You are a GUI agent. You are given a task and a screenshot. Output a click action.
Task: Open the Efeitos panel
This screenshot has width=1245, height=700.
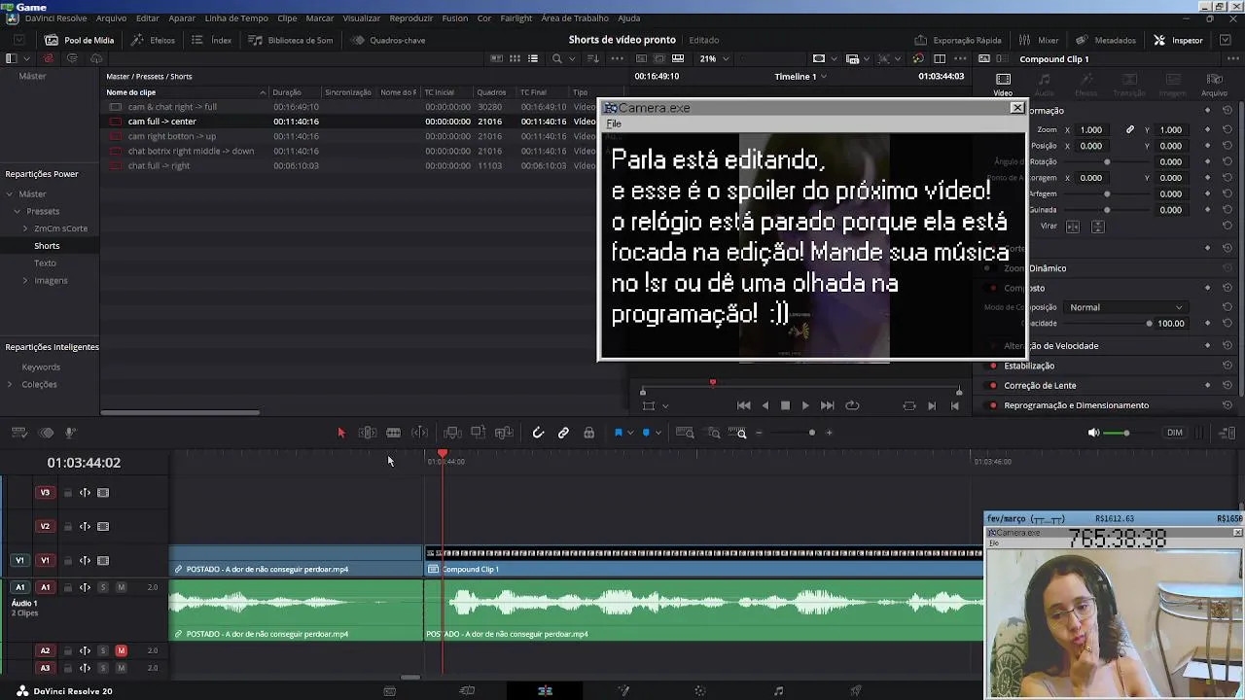pos(154,40)
